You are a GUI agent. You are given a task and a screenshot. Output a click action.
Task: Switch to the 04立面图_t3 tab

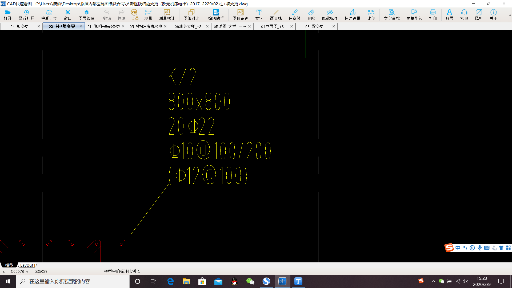[272, 26]
